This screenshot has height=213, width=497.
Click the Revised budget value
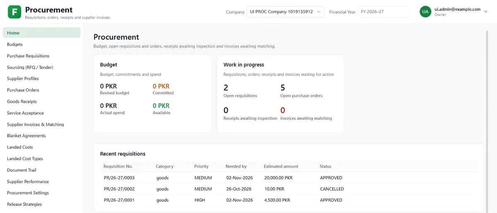click(x=109, y=86)
